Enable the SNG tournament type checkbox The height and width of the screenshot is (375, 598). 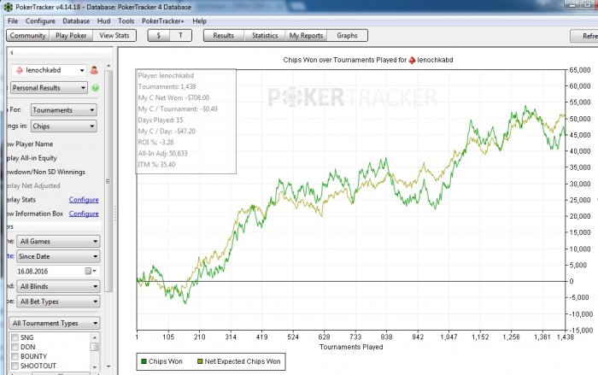click(15, 339)
